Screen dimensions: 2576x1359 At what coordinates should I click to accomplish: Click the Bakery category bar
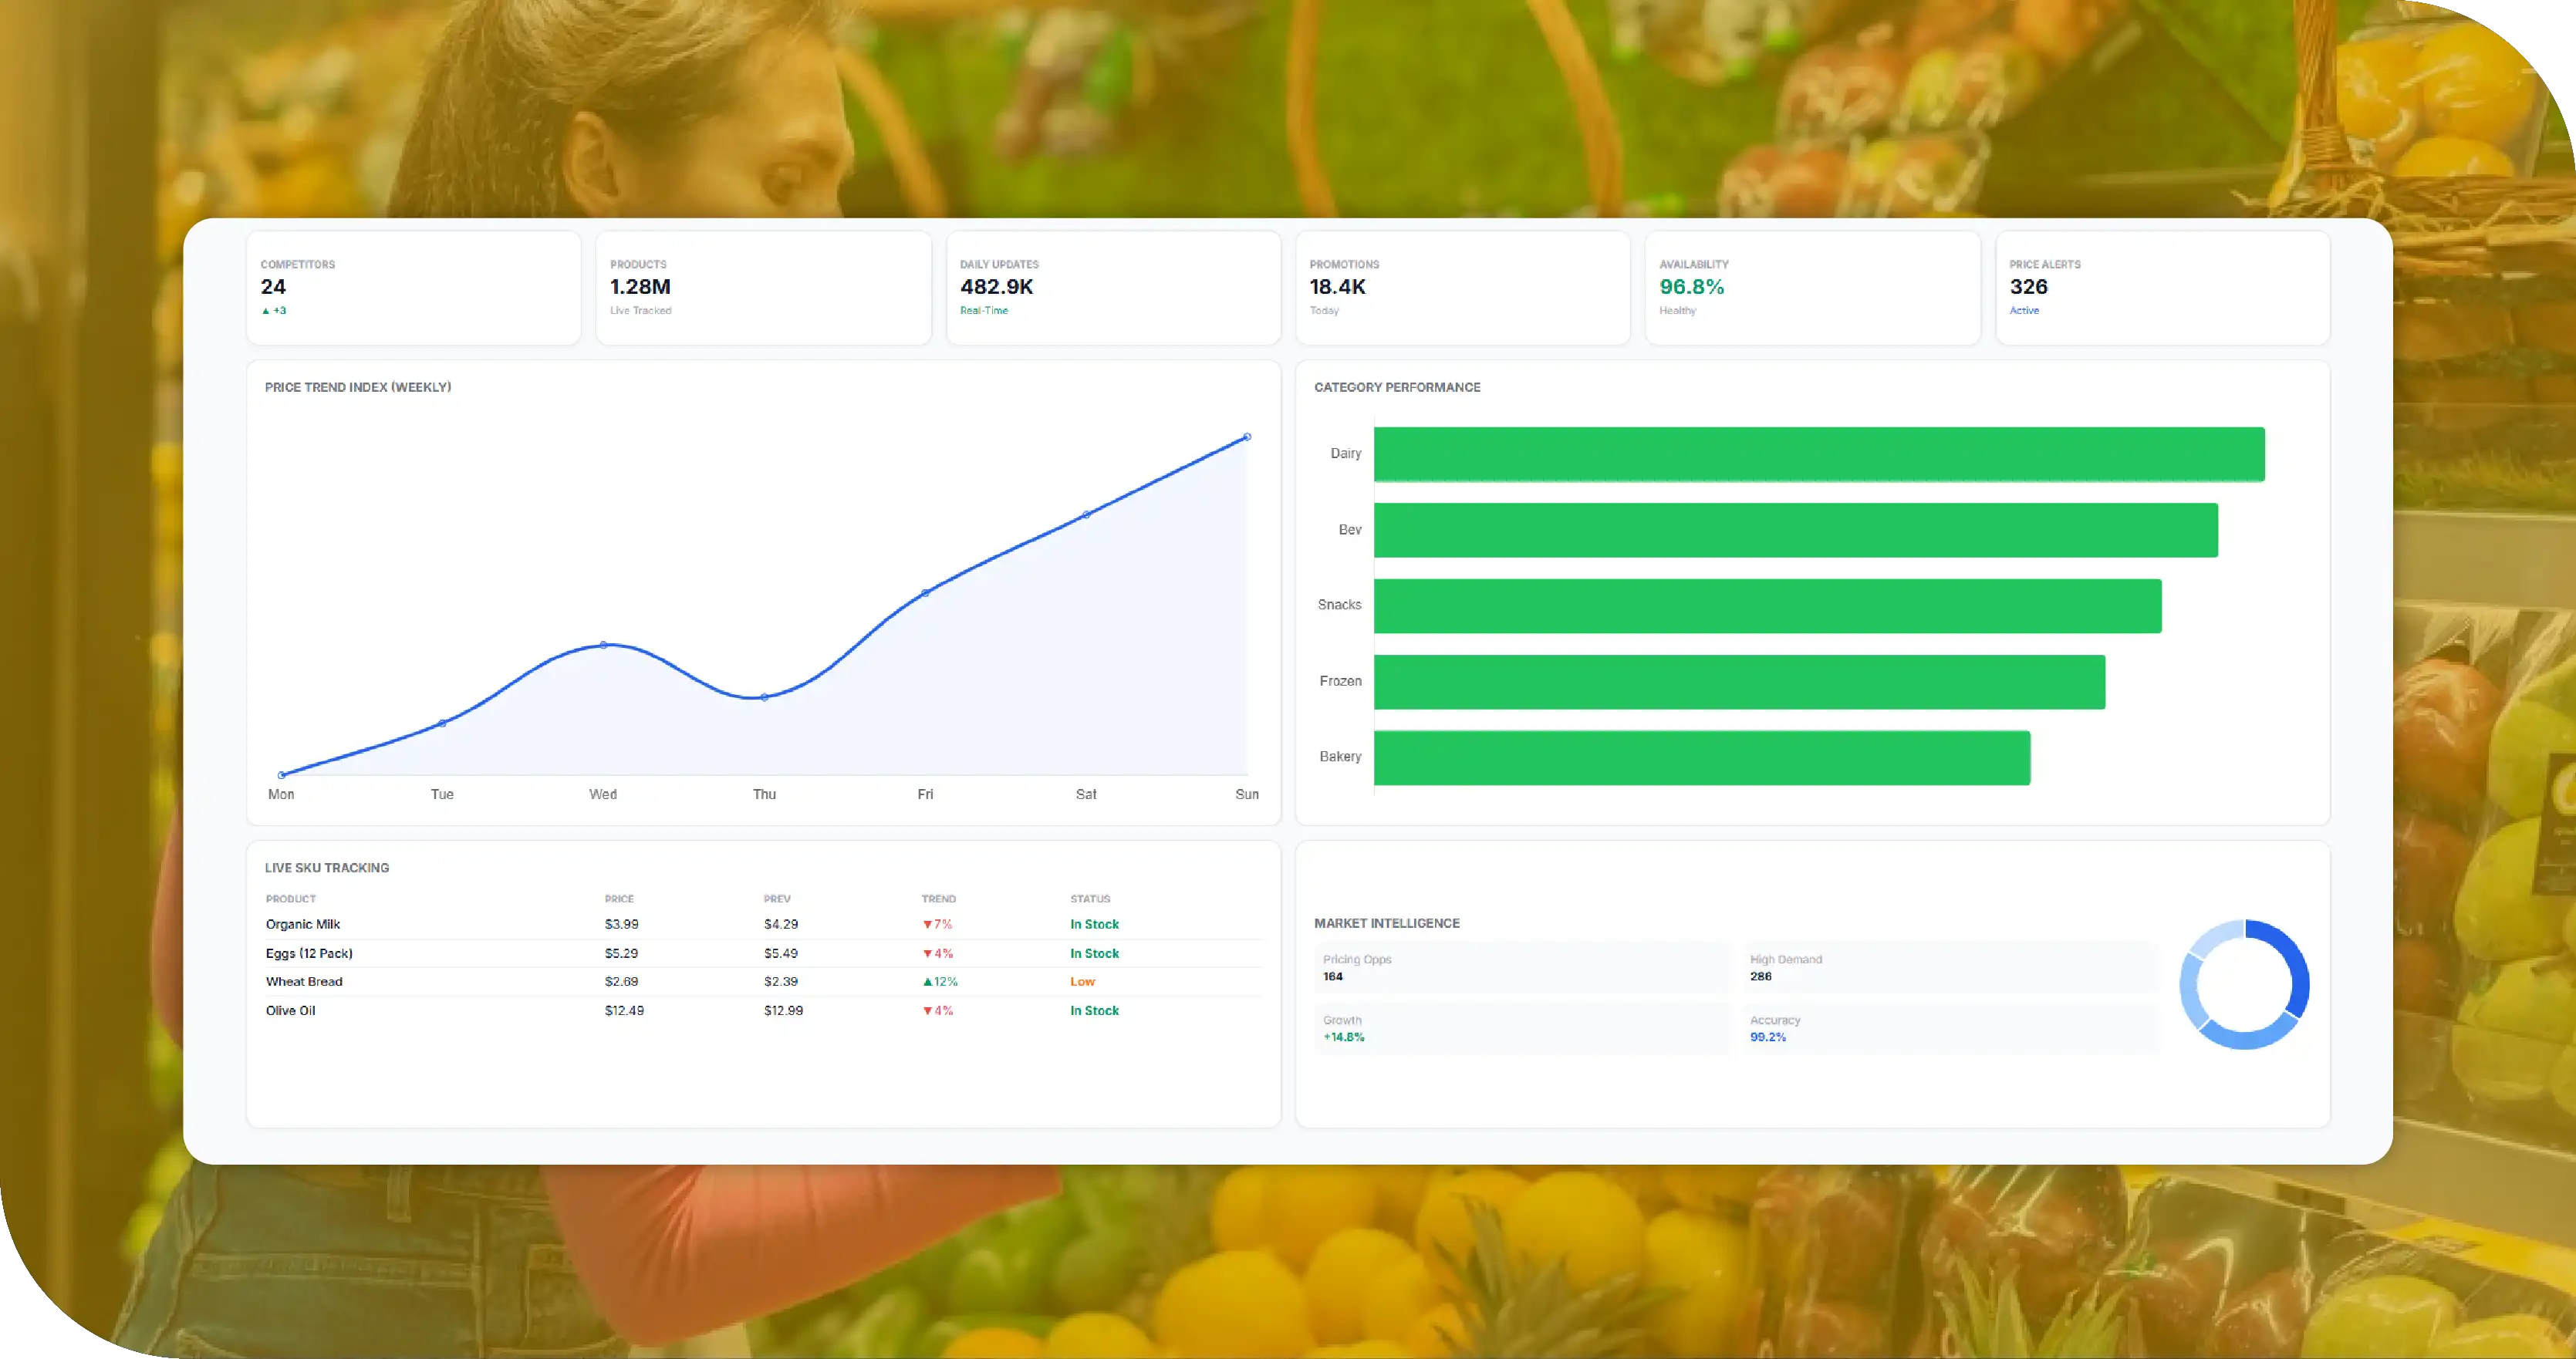pyautogui.click(x=1702, y=758)
